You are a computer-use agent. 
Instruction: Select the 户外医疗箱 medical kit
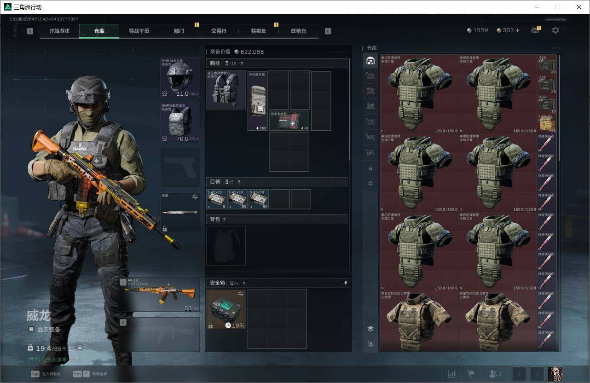258,100
